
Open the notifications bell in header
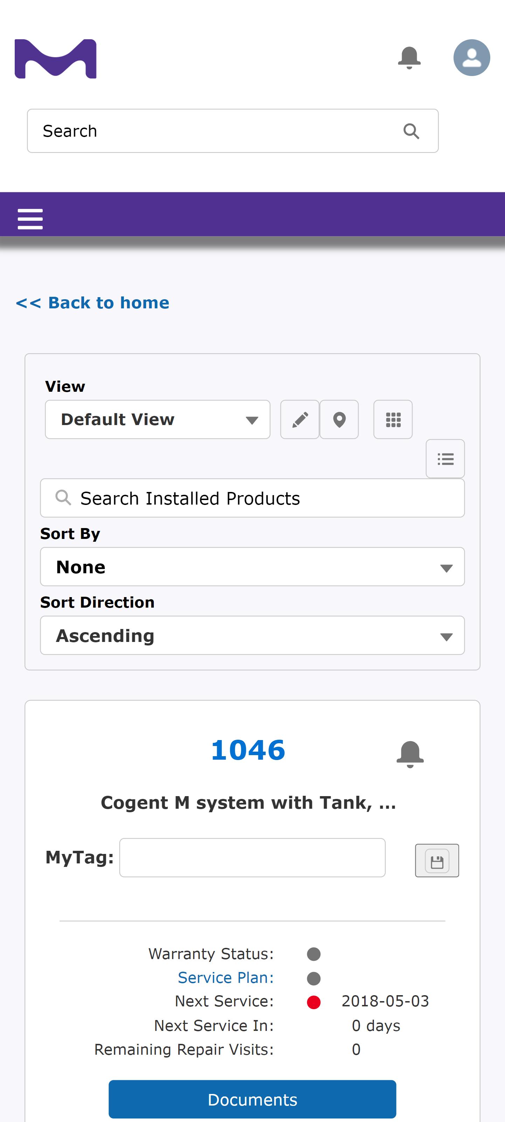pyautogui.click(x=409, y=57)
